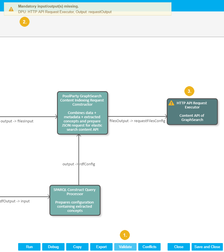224x252 pixels.
Task: Validate the pipeline
Action: point(125,247)
